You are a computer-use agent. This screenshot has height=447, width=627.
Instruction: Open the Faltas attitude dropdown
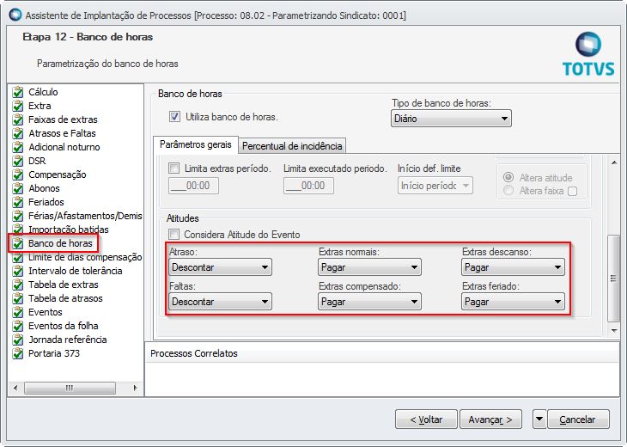[x=221, y=302]
